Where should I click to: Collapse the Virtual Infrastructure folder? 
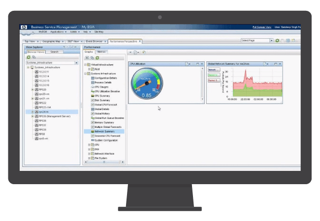coord(86,65)
